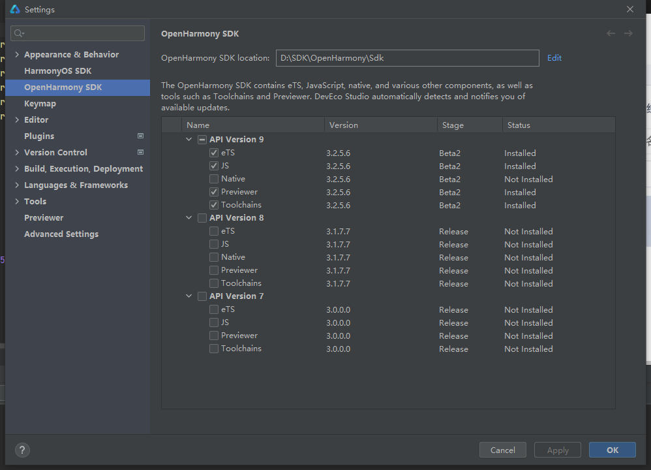This screenshot has height=470, width=651.
Task: Click the Name column header
Action: 253,125
